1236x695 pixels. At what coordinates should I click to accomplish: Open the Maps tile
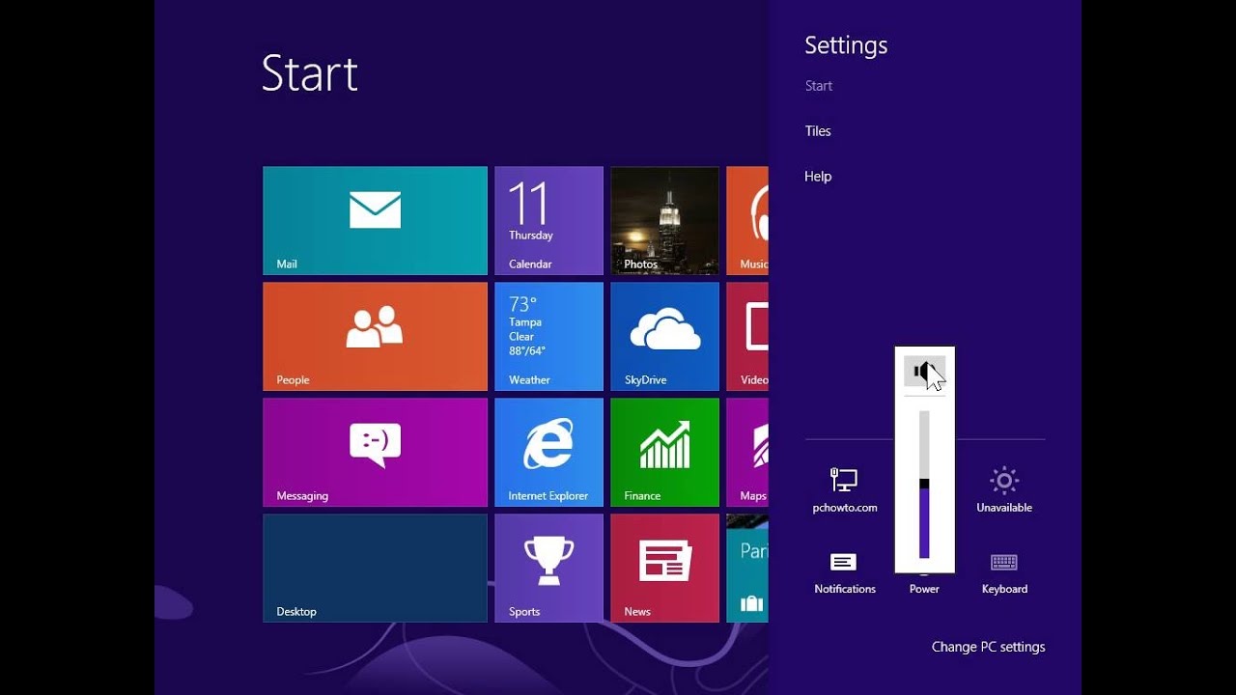click(x=747, y=453)
